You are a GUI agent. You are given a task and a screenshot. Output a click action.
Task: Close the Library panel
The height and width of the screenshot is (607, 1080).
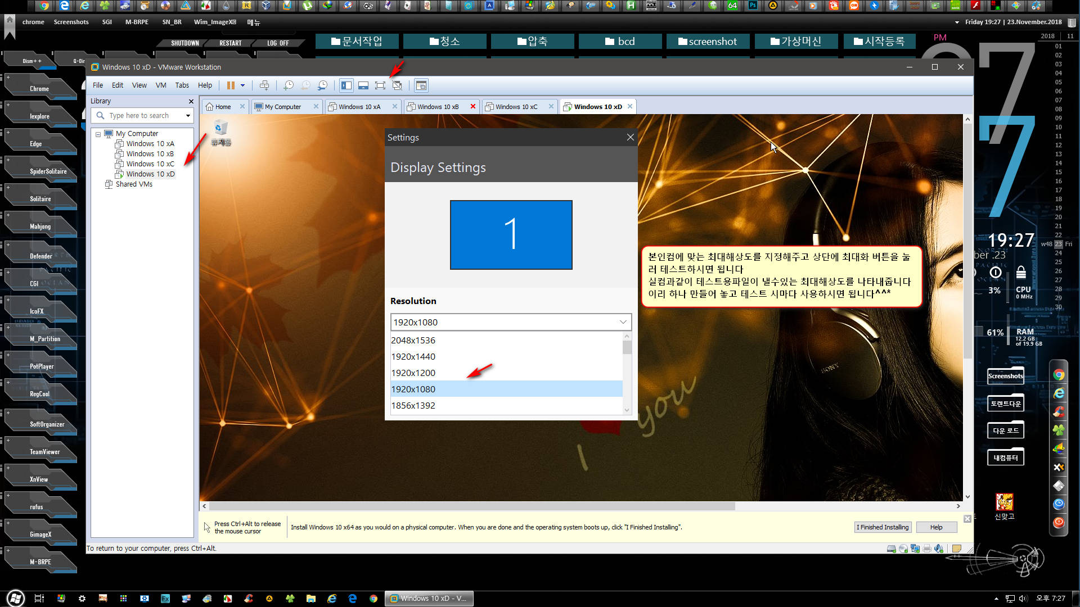(x=191, y=101)
